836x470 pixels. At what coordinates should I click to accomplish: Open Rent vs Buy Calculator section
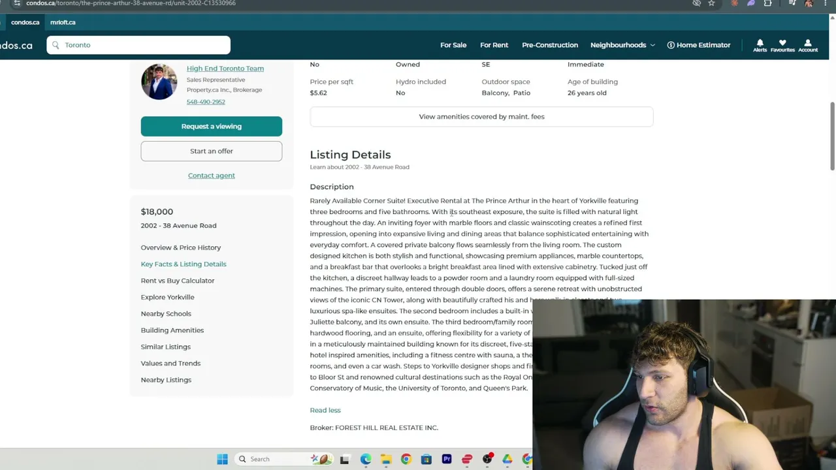[x=178, y=281]
